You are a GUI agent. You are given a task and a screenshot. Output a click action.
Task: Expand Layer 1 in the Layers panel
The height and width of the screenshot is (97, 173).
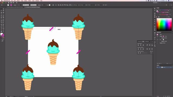click(x=160, y=67)
